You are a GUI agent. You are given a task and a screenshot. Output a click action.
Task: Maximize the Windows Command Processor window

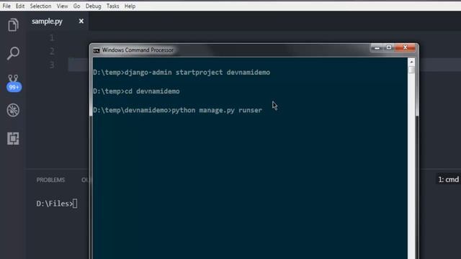(x=389, y=47)
